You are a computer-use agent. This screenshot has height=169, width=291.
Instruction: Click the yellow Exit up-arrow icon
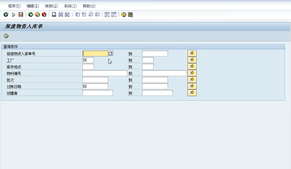tap(37, 15)
